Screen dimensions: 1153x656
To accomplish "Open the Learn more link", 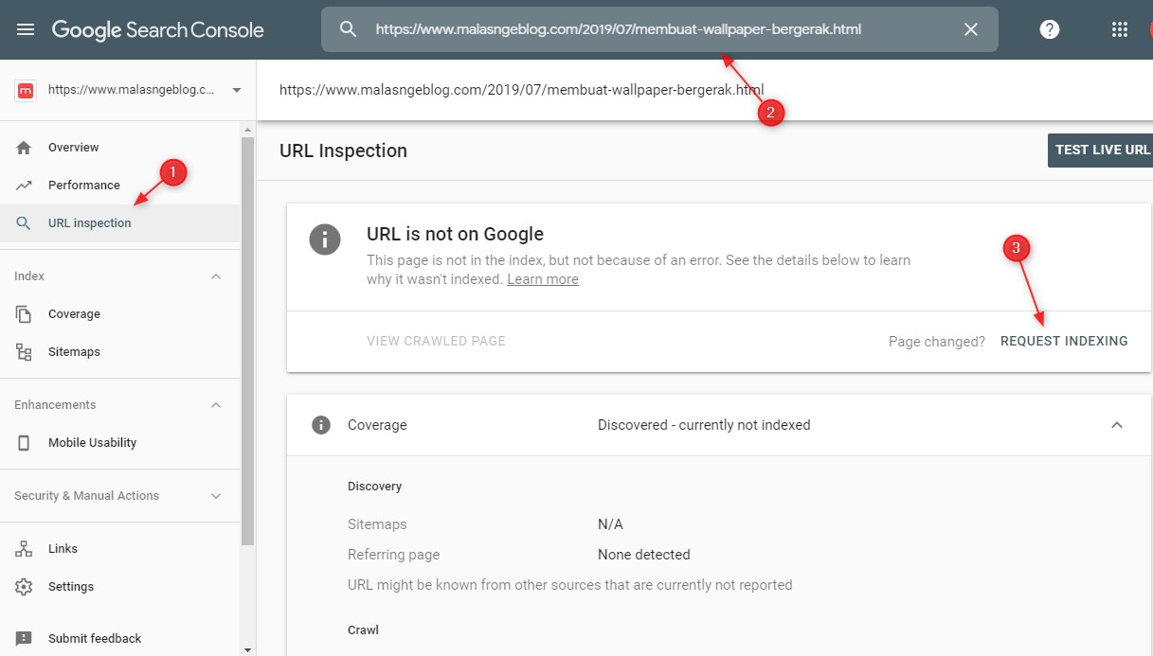I will click(x=543, y=279).
